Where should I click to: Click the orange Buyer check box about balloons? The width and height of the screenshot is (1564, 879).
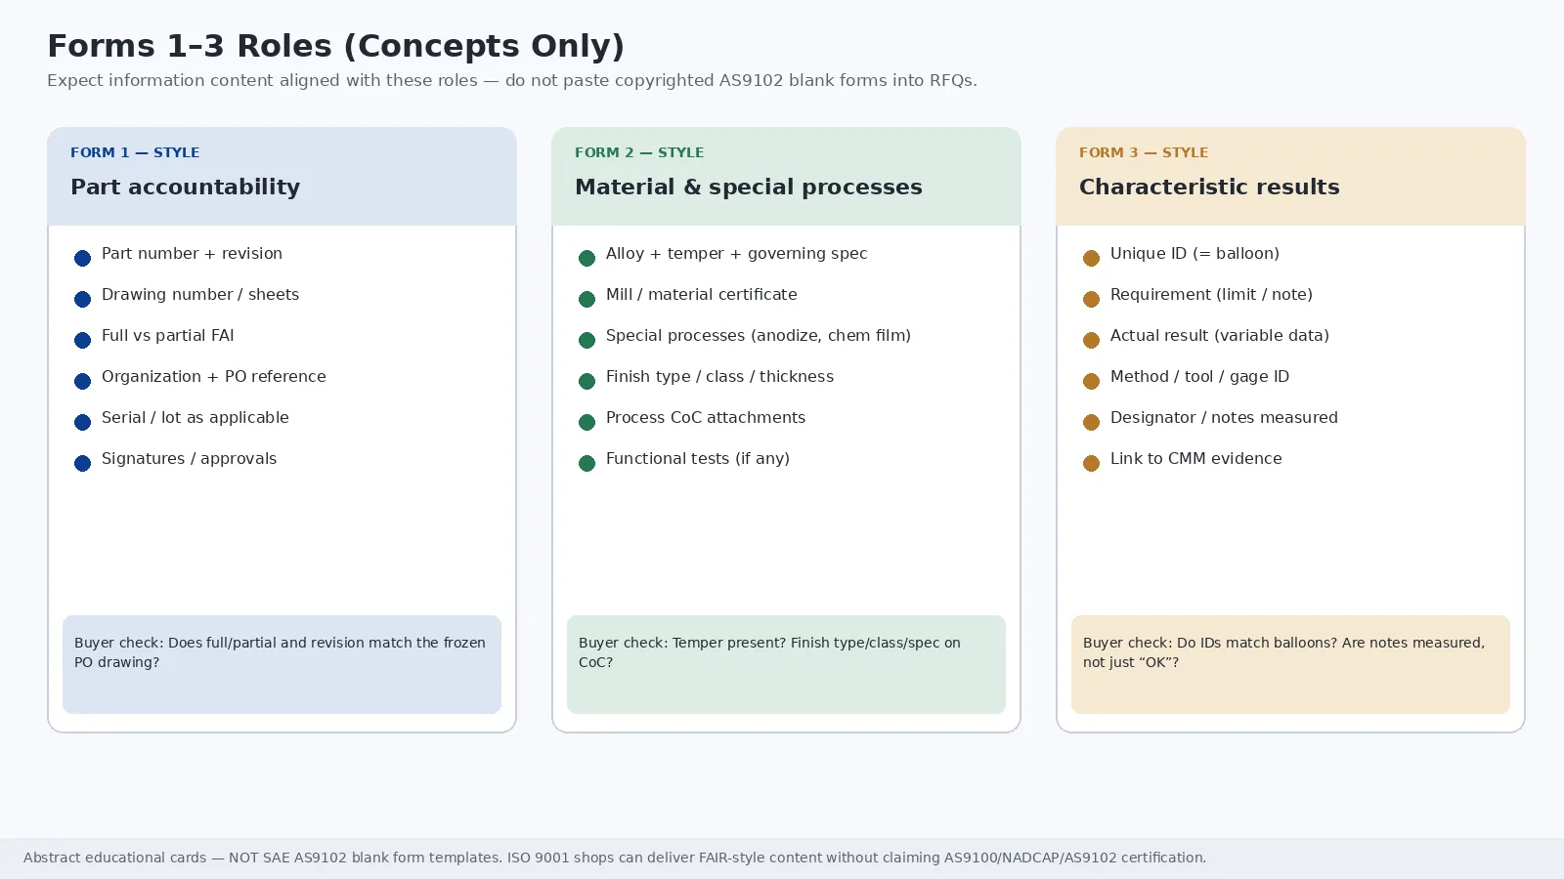(x=1290, y=664)
